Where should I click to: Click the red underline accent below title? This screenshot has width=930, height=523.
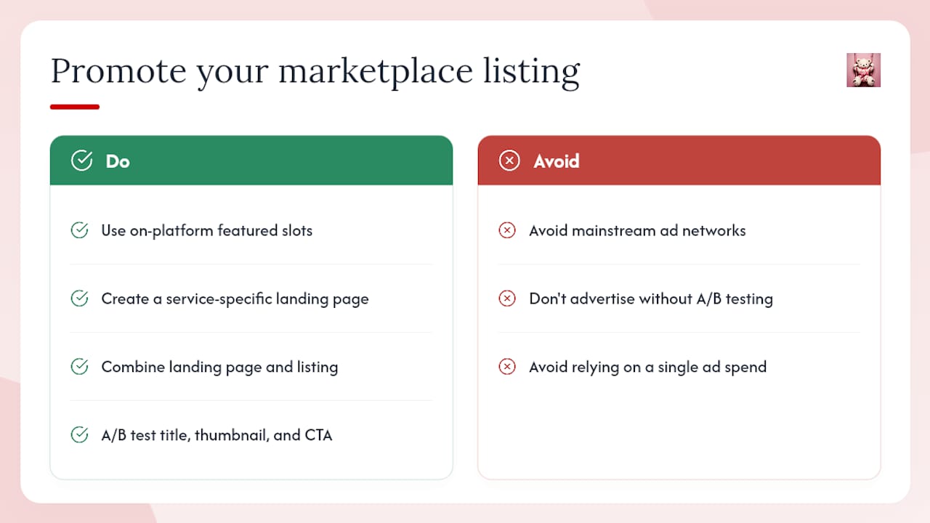(75, 107)
